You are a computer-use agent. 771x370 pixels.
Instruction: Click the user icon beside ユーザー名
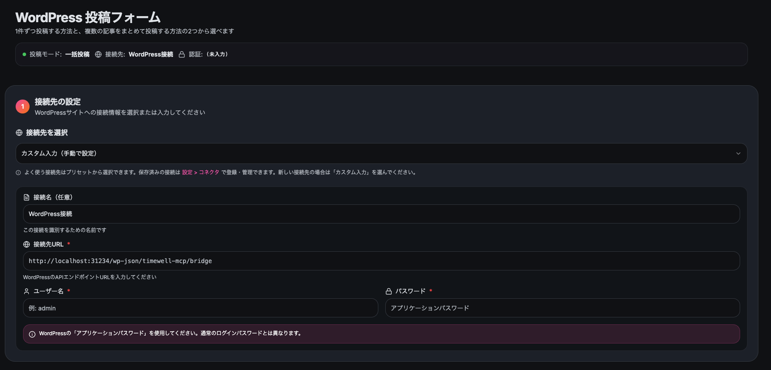point(27,291)
